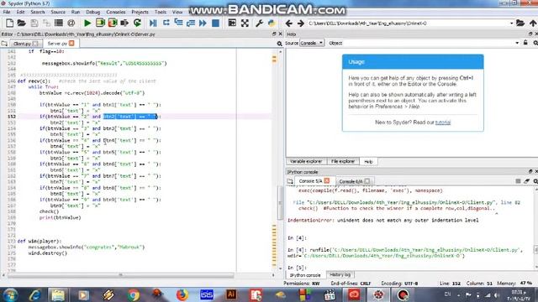Open Google Chrome from the taskbar
Viewport: 538px width, 302px height.
tap(133, 294)
